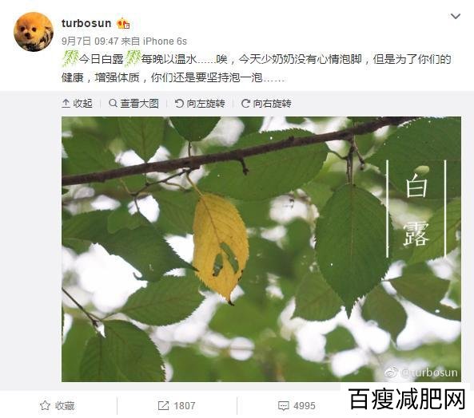
Task: Rotate image right with 向右旋转
Action: pyautogui.click(x=266, y=104)
